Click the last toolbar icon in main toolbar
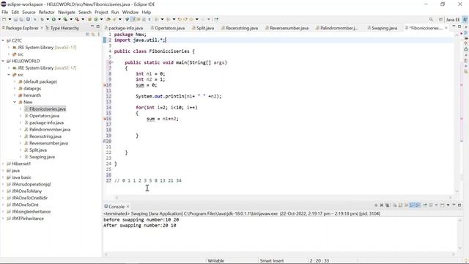This screenshot has width=469, height=264. coord(216,19)
